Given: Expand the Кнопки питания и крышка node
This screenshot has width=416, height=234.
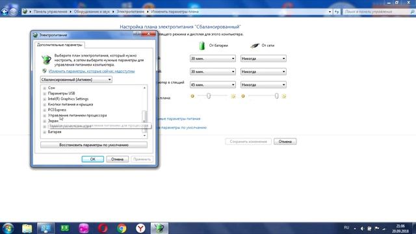Looking at the screenshot, I should pyautogui.click(x=45, y=105).
